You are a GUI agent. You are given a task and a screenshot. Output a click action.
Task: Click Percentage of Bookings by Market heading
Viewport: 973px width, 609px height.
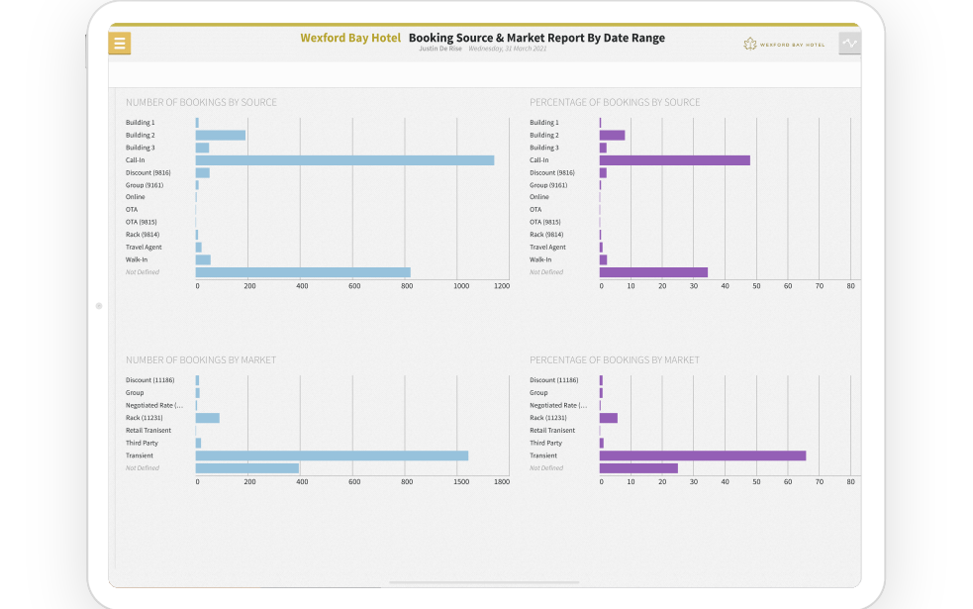click(615, 360)
